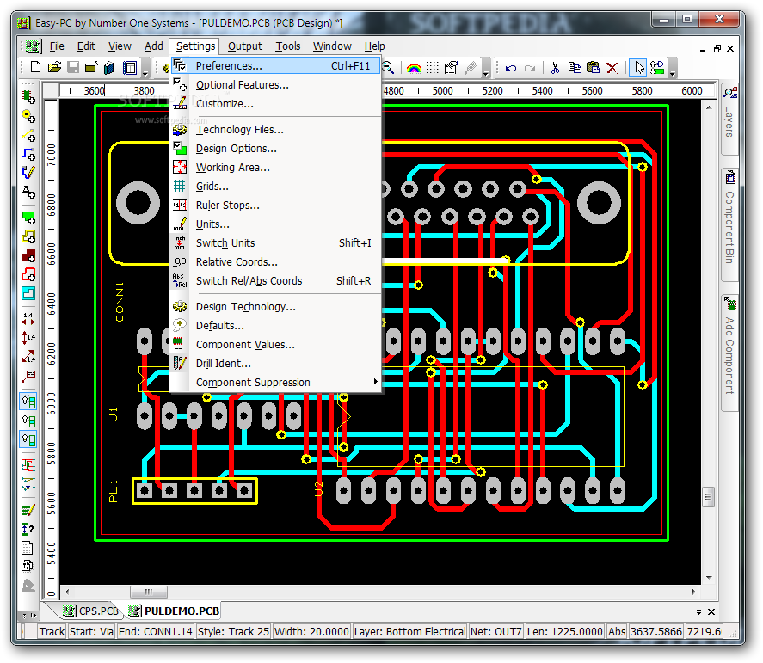Select the Add Text 'A' tool

(x=28, y=192)
